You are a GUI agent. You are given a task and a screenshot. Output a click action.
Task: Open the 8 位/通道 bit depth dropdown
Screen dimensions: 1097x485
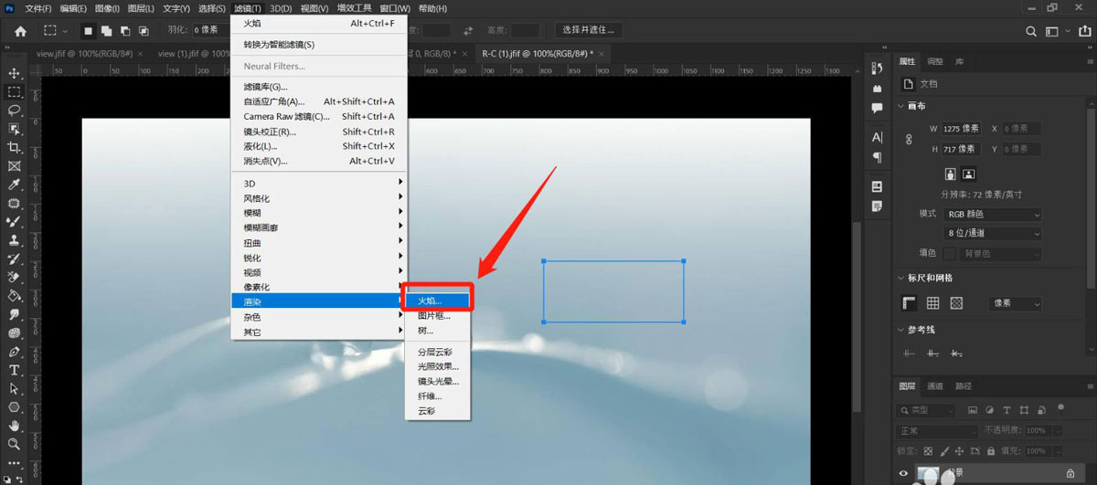pyautogui.click(x=992, y=233)
